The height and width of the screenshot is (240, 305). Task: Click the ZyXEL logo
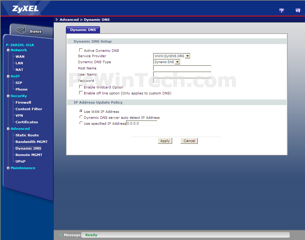(x=25, y=9)
